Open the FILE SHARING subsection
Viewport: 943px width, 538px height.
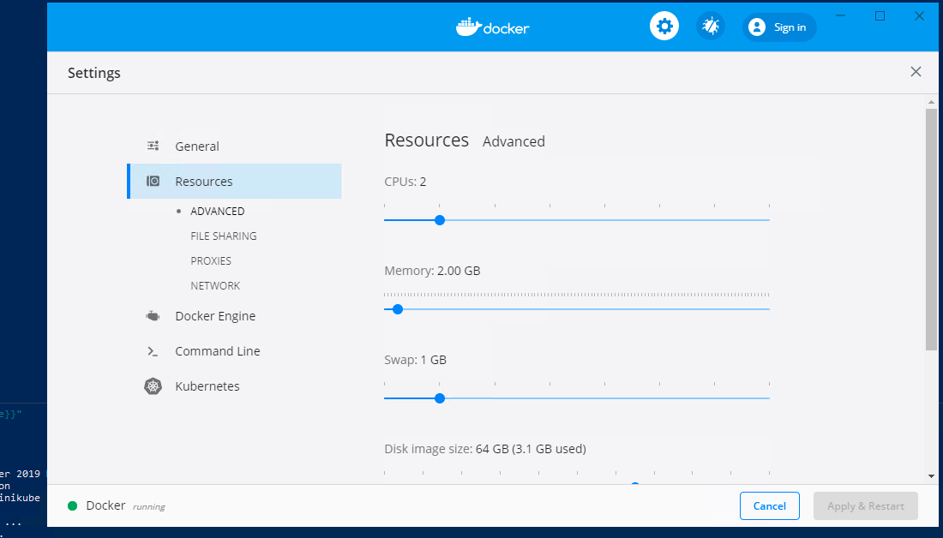223,236
